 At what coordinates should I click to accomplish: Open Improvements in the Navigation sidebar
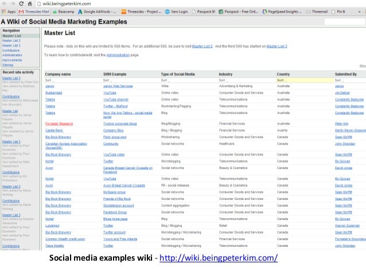12,60
